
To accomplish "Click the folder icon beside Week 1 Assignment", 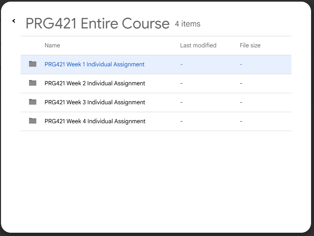I will (x=32, y=64).
